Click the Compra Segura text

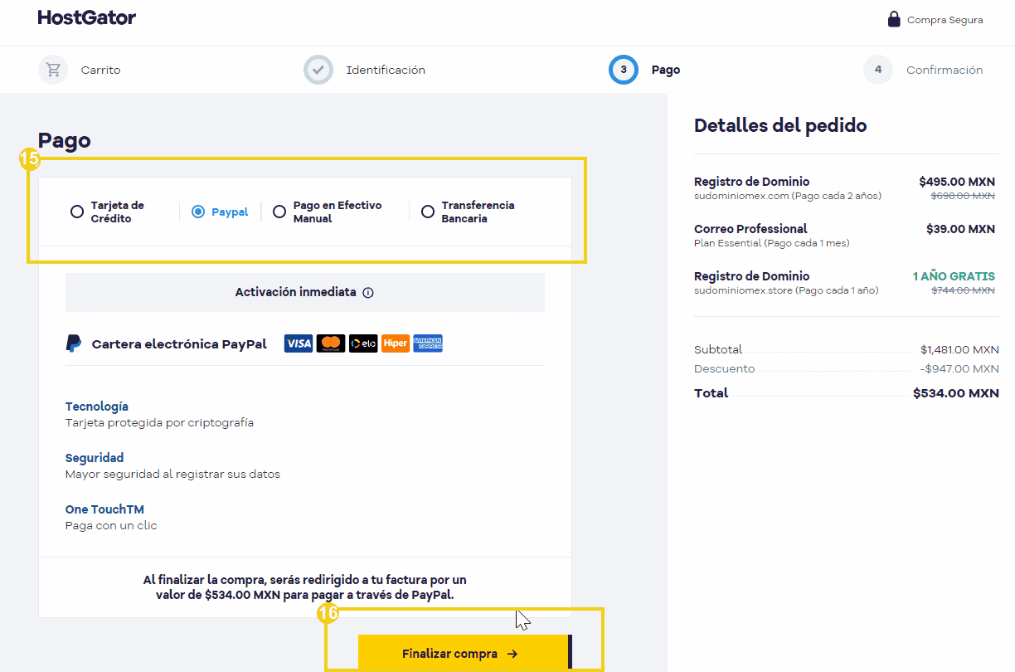pyautogui.click(x=945, y=20)
